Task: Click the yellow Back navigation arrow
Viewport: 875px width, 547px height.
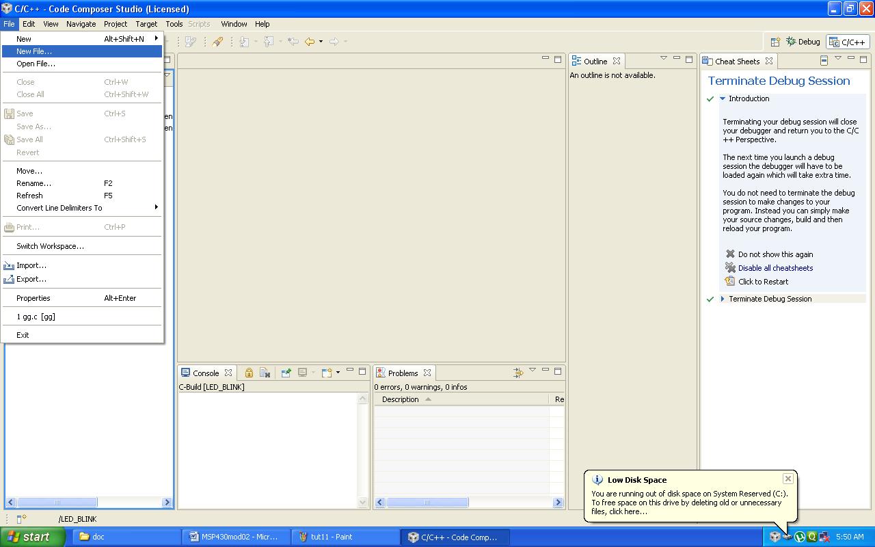Action: [310, 42]
